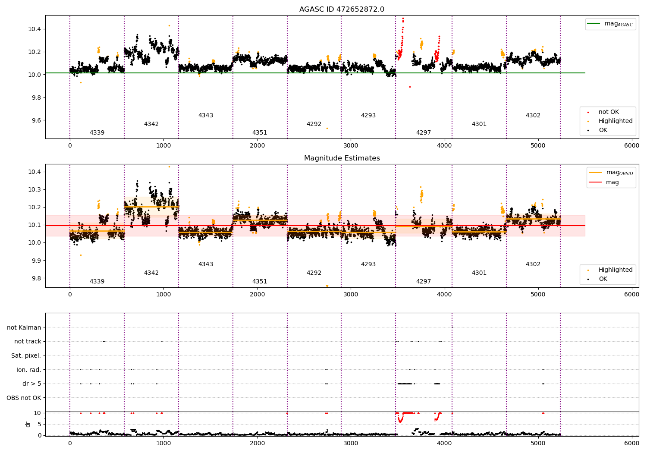Click OBSID label 4302 in Magnitude Estimates plot
647x453 pixels.
coord(533,264)
